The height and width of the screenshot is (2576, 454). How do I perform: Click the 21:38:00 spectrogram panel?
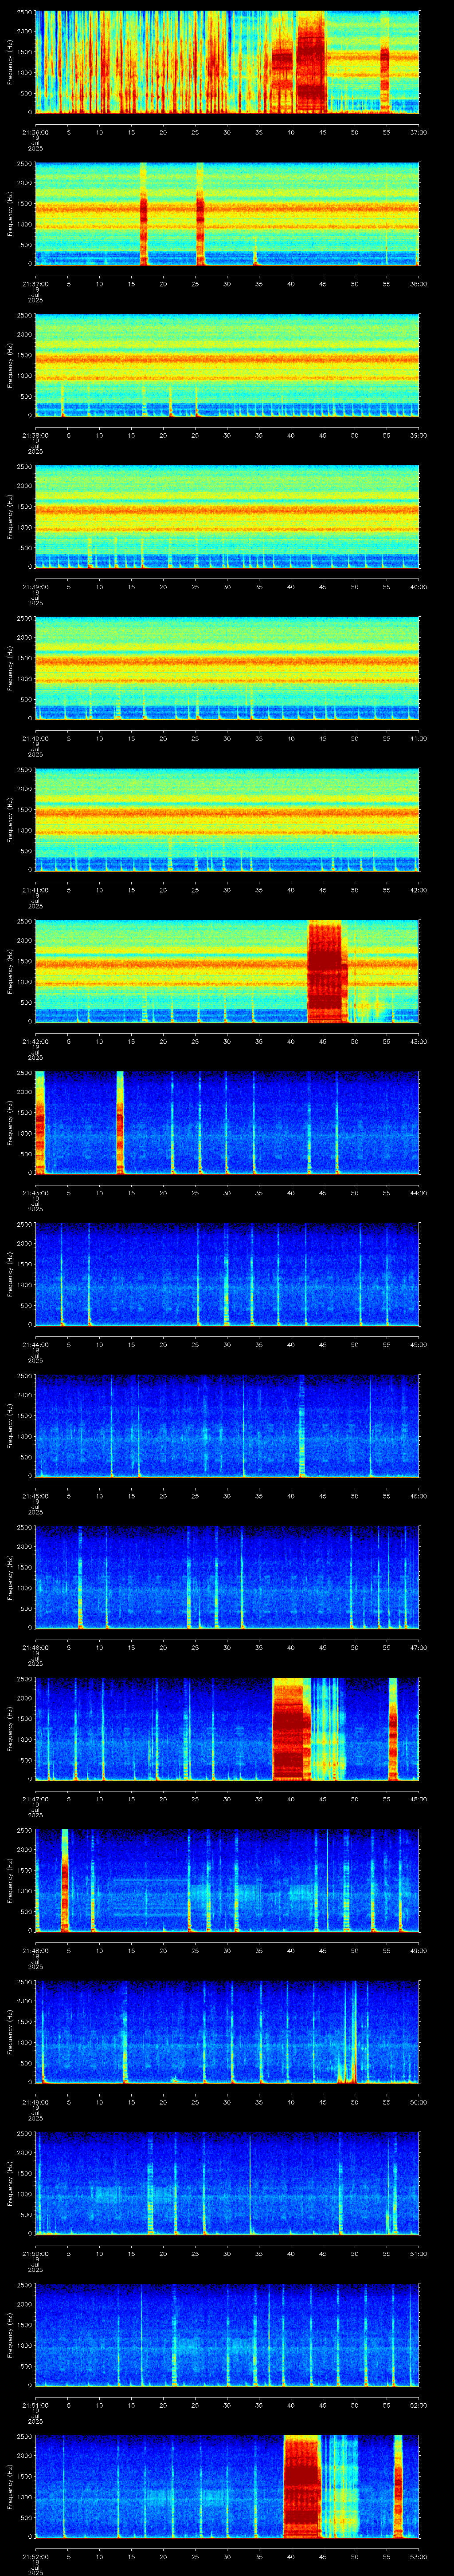point(227,366)
